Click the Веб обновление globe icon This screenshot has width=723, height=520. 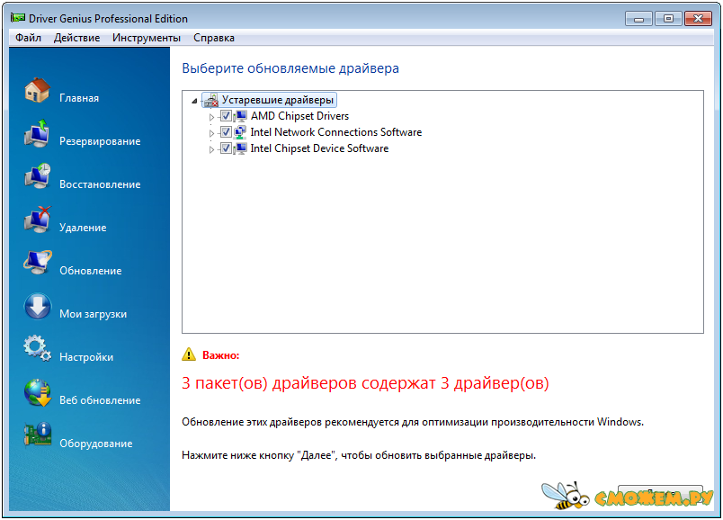coord(38,392)
